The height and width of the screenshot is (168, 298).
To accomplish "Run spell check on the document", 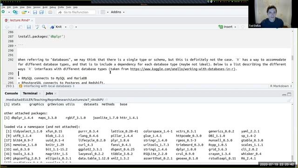I will coord(37,27).
